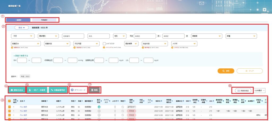Open the 年度 dropdown
The image size is (272, 121).
23,36
